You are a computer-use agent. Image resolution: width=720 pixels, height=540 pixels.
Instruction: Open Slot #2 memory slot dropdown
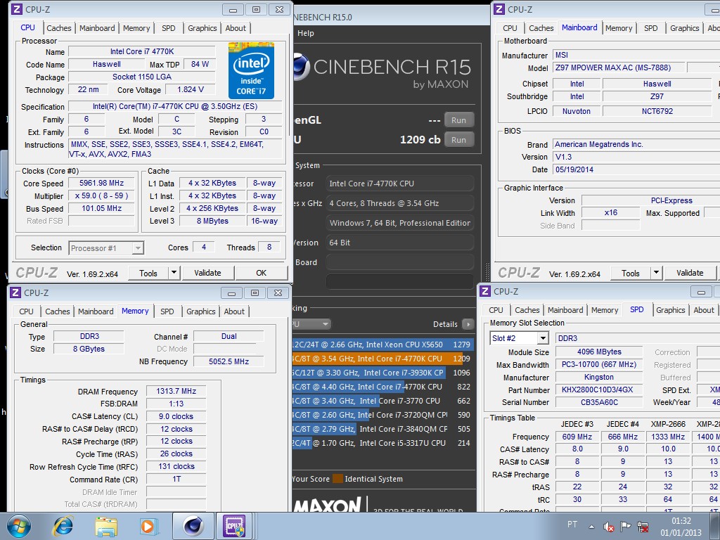[x=543, y=338]
